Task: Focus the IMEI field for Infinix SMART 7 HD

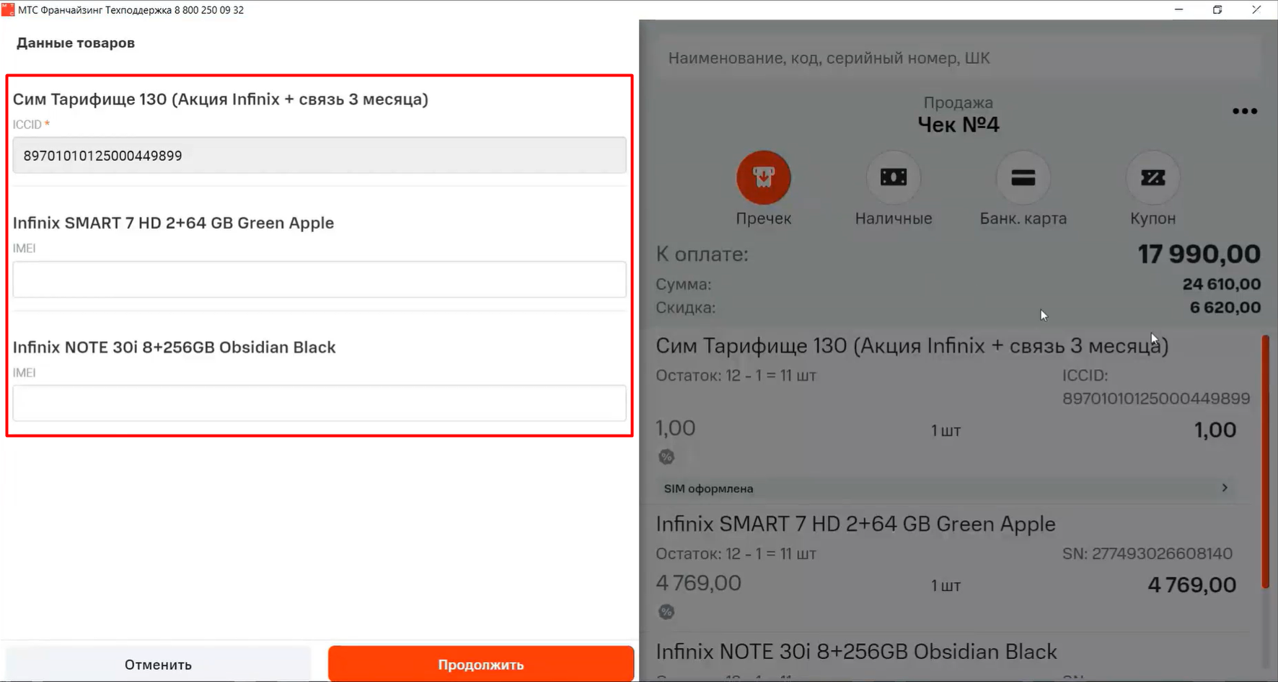Action: (319, 279)
